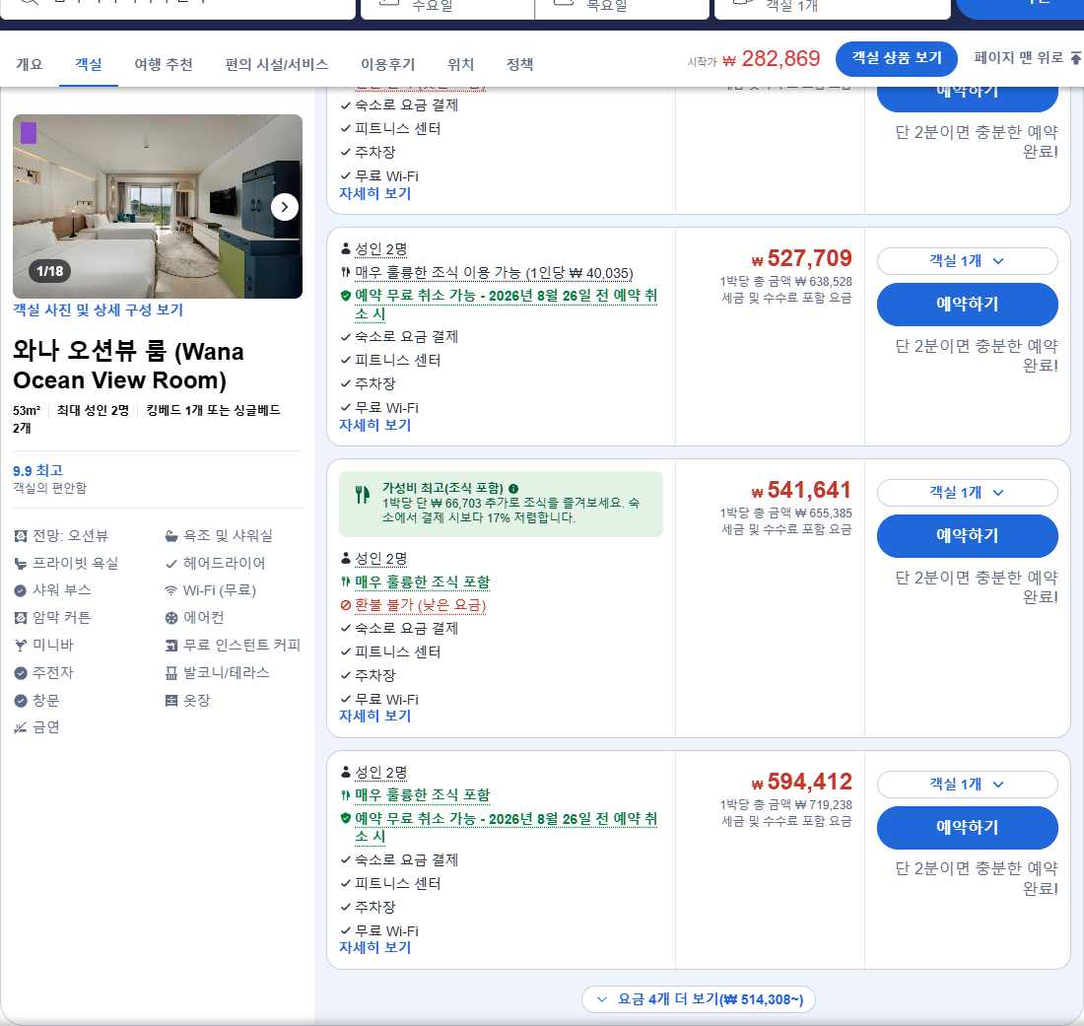This screenshot has height=1026, width=1084.
Task: Click the window amenity icon
Action: [21, 701]
